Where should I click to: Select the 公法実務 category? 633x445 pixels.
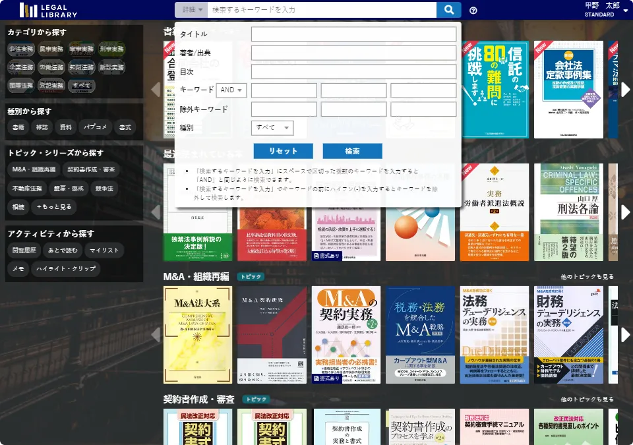pos(21,49)
